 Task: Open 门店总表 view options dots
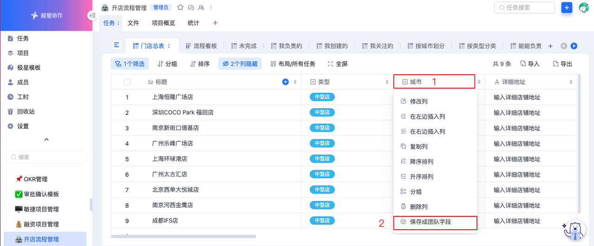click(169, 46)
